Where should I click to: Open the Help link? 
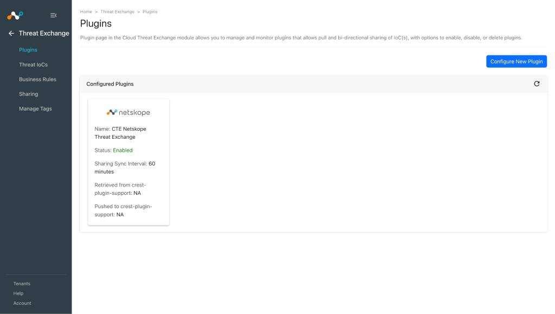pos(18,293)
